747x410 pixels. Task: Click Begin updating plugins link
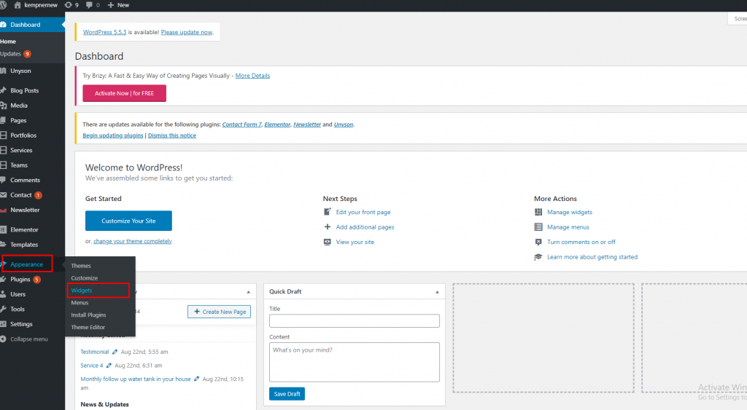pyautogui.click(x=113, y=135)
